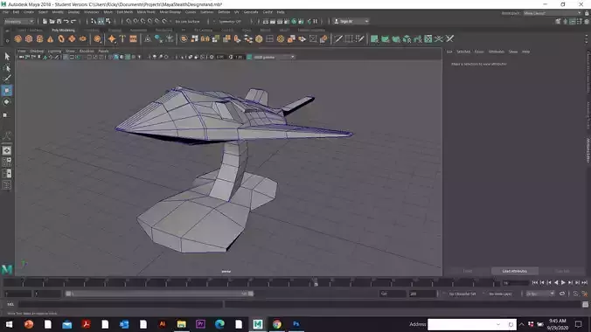Click the MEL command line label
591x332 pixels.
pyautogui.click(x=10, y=304)
